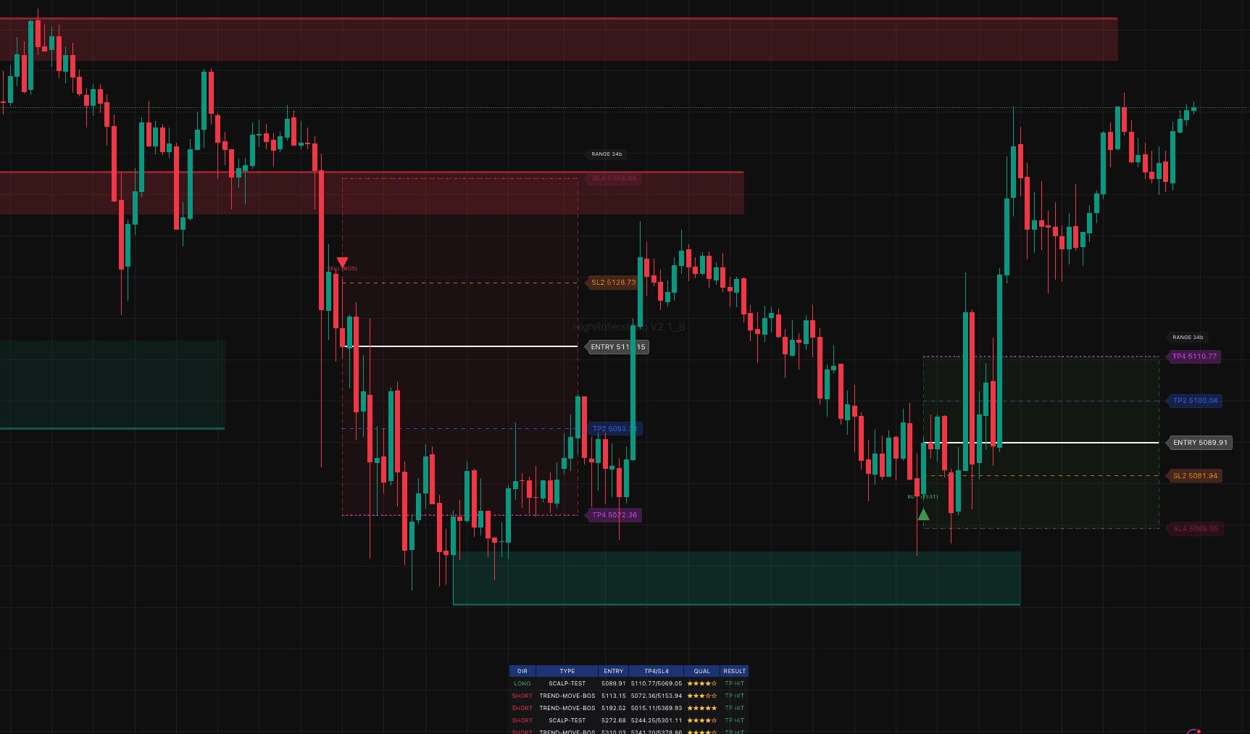Click the TP4/SL4 column header
The width and height of the screenshot is (1250, 734).
click(x=656, y=671)
